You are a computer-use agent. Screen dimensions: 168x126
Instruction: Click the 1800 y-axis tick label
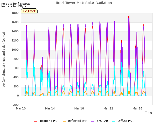15,13
